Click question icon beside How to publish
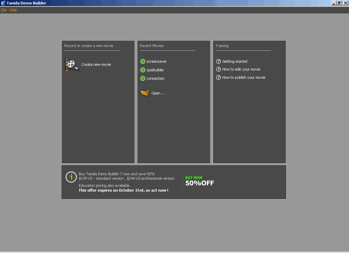 218,77
